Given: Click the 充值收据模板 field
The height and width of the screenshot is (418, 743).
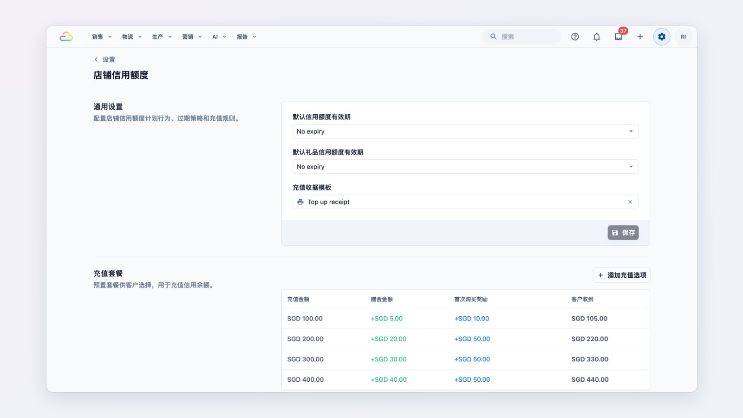Looking at the screenshot, I should (x=465, y=202).
